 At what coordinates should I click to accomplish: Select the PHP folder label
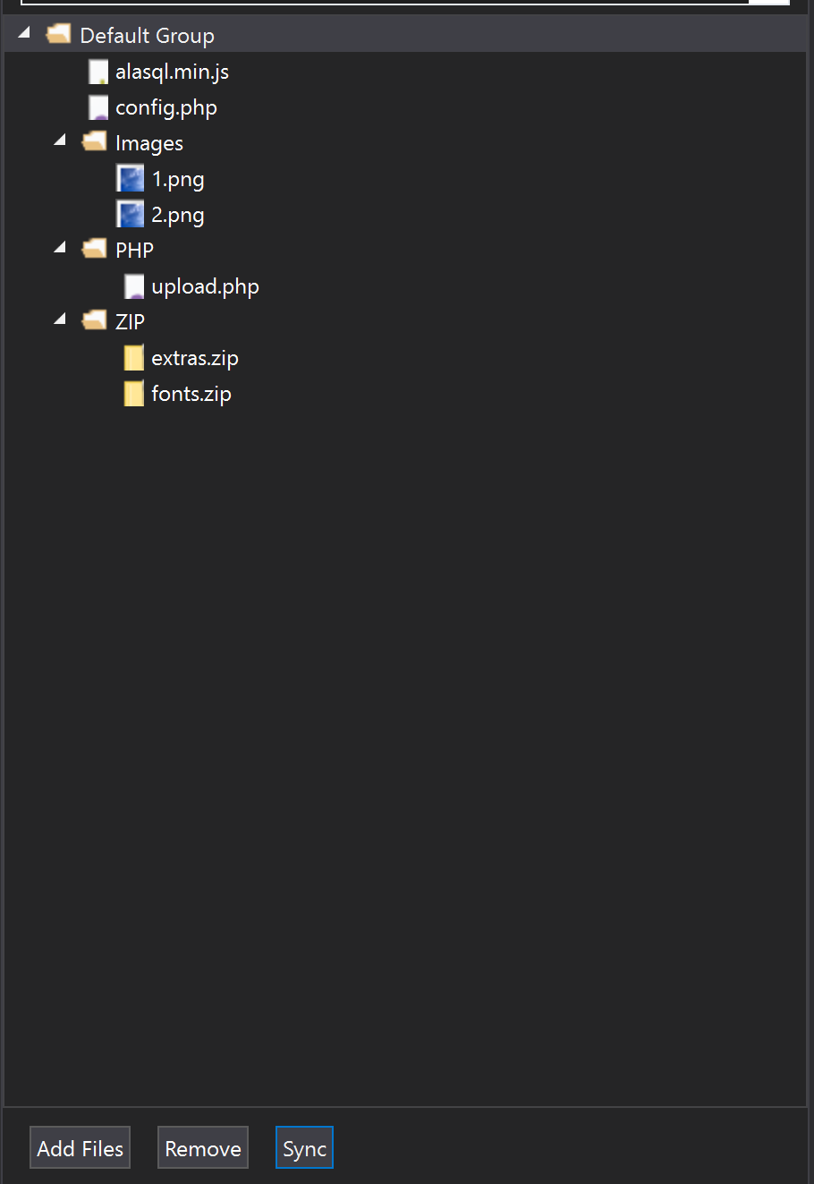(135, 250)
